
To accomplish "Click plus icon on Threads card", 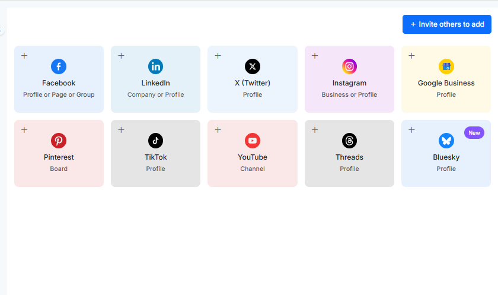I will [315, 130].
